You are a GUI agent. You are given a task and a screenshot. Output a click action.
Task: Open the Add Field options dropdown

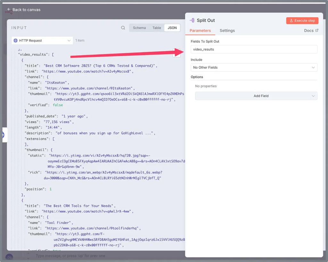(x=256, y=96)
